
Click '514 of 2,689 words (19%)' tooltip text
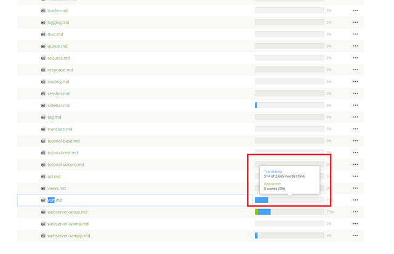coord(284,176)
